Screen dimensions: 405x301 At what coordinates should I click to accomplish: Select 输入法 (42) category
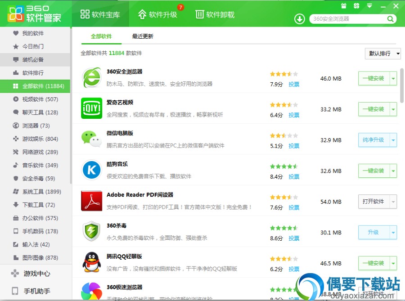pos(35,244)
